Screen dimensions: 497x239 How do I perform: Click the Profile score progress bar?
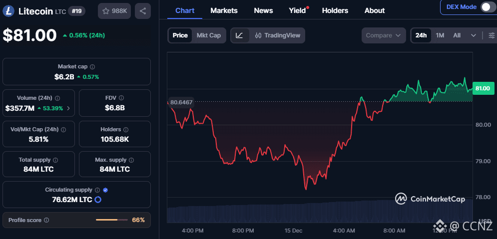pos(113,220)
